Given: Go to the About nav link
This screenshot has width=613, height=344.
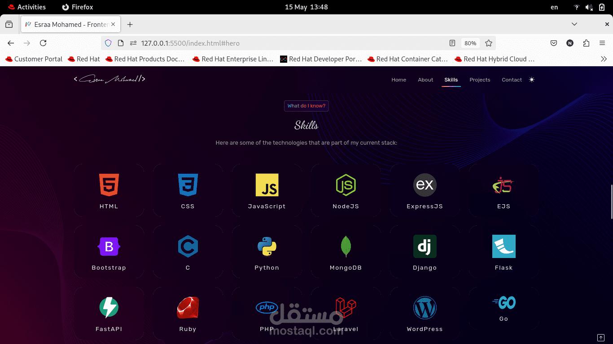Looking at the screenshot, I should pyautogui.click(x=425, y=80).
